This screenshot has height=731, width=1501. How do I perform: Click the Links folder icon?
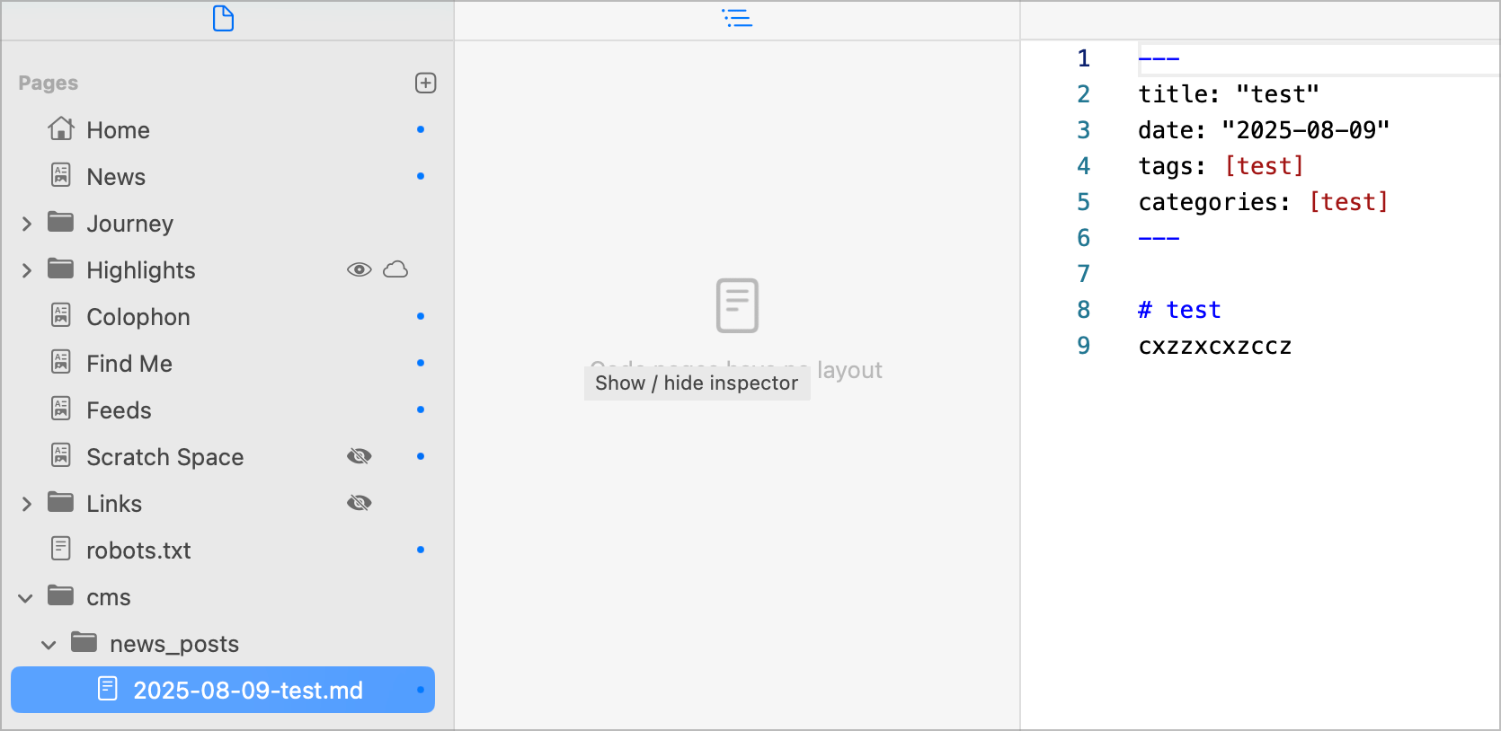(x=61, y=503)
